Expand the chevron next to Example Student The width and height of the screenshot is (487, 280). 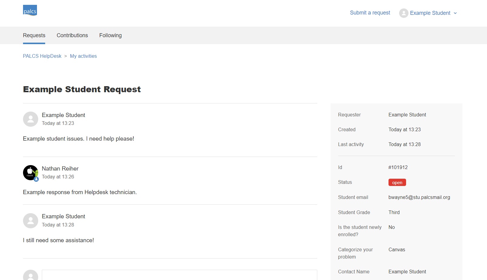(x=455, y=13)
